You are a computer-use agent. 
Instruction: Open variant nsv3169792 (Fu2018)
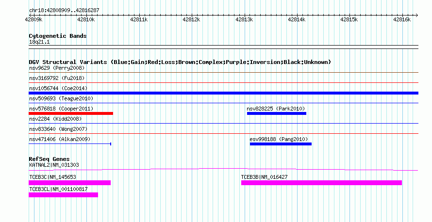pos(57,78)
